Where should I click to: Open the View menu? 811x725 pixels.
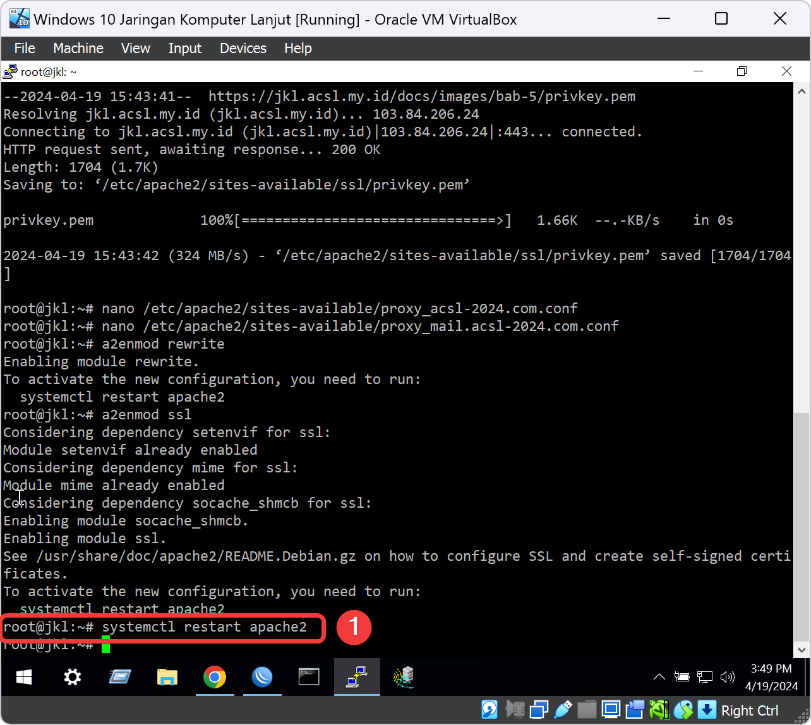pos(136,48)
